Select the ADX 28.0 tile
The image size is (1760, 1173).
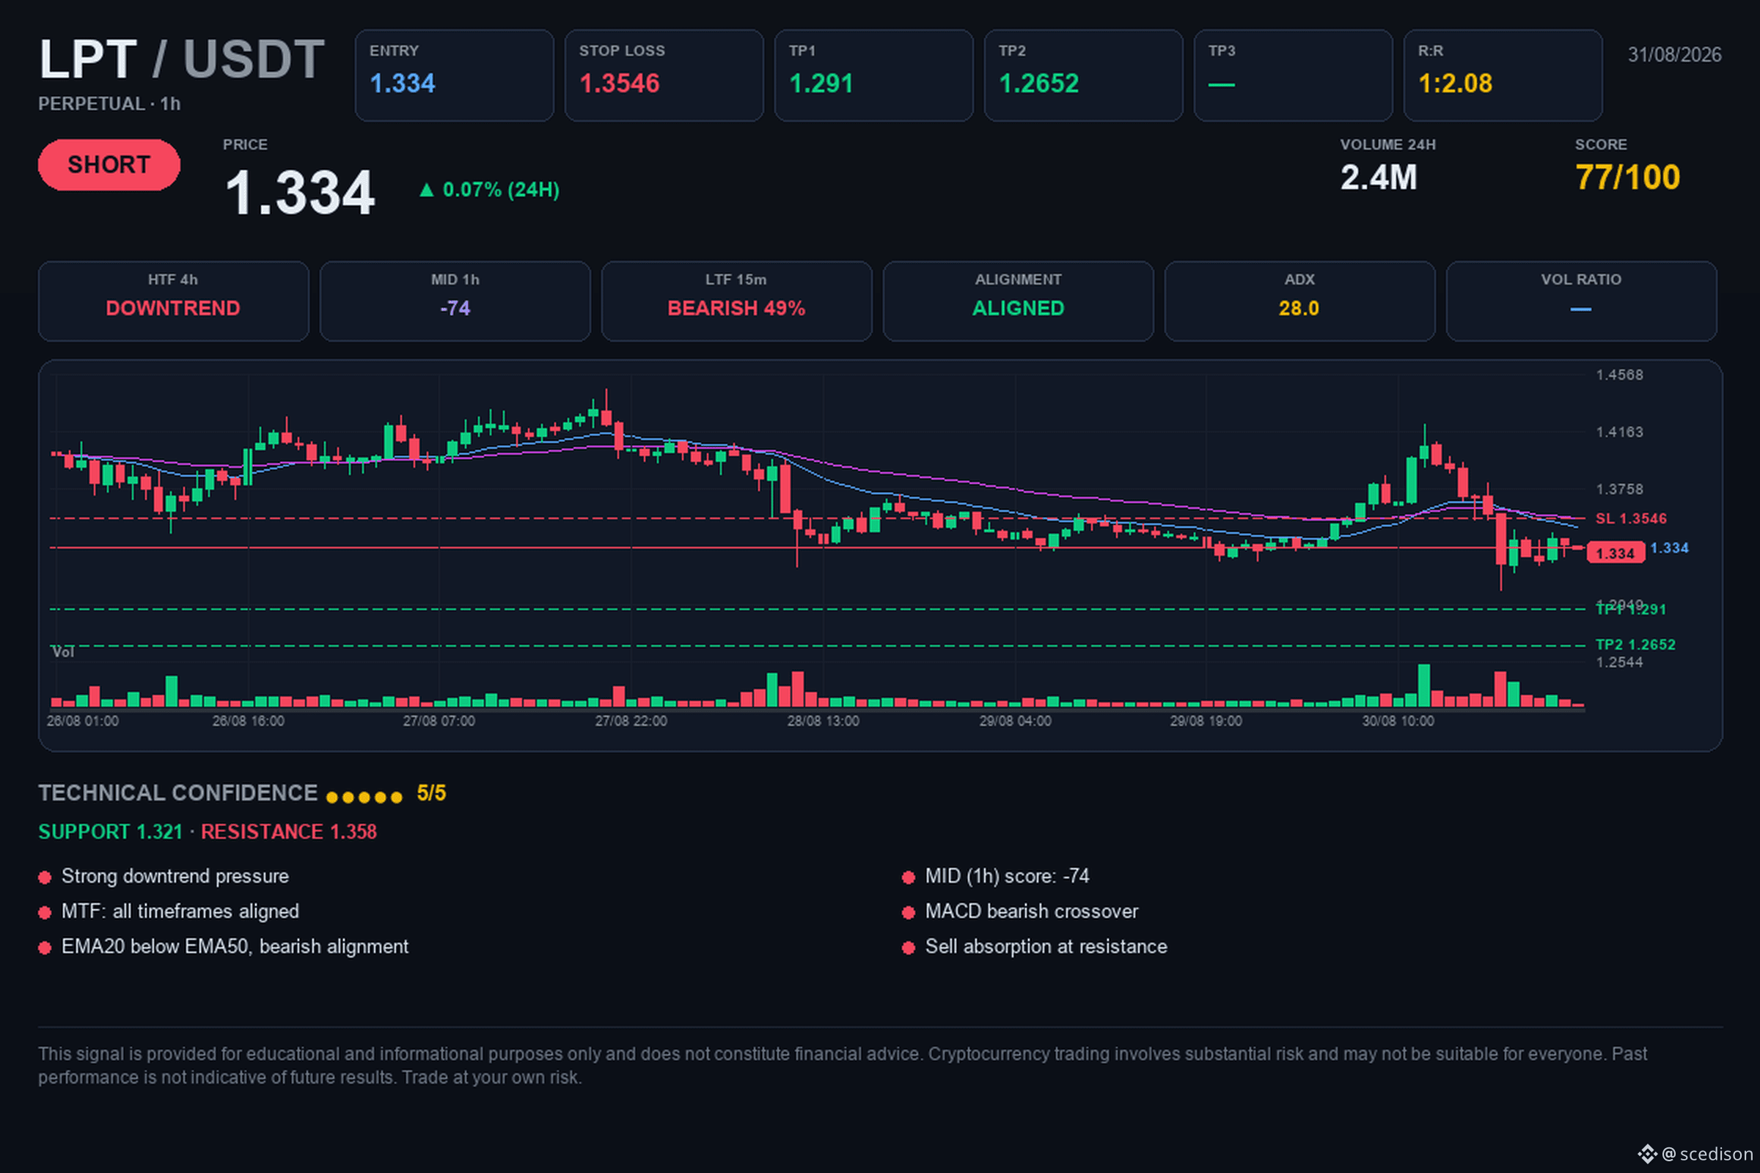click(x=1299, y=301)
